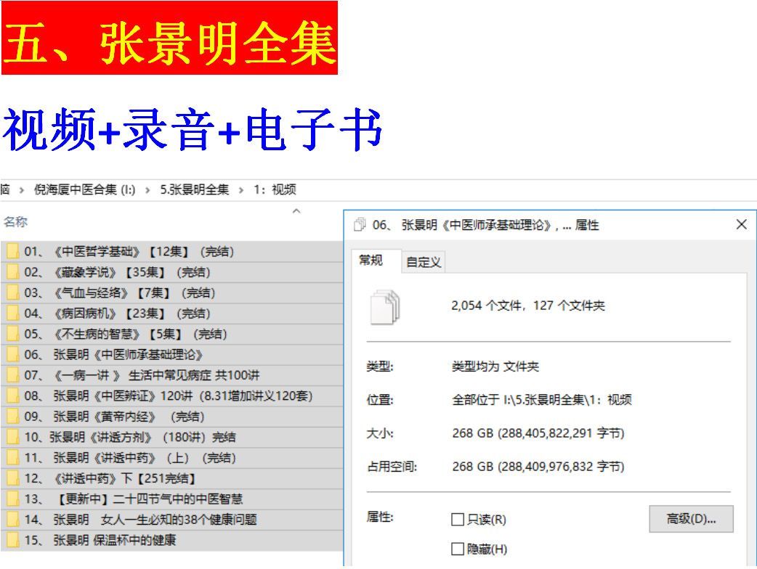
Task: Click the multi-file icon in properties dialog
Action: (x=385, y=306)
